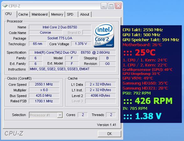Click the Multiplier value x 6.0
184x141 pixels.
[x=44, y=90]
